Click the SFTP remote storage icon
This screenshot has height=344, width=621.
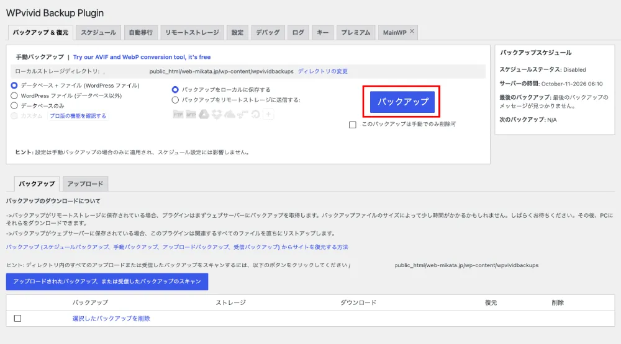click(x=191, y=115)
